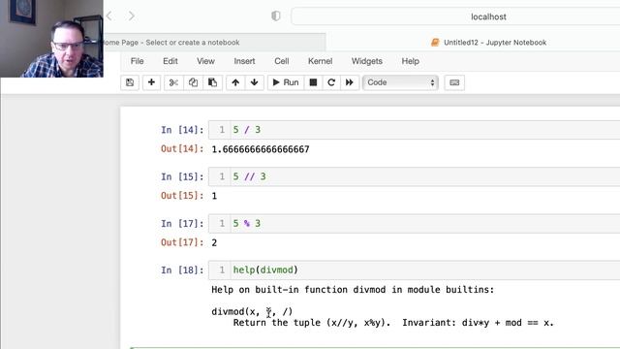Click the privacy shield icon beside address bar
This screenshot has height=349, width=620.
(275, 16)
